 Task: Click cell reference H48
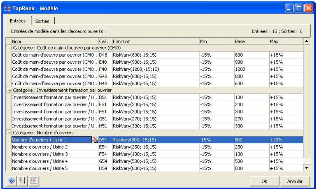103,84
